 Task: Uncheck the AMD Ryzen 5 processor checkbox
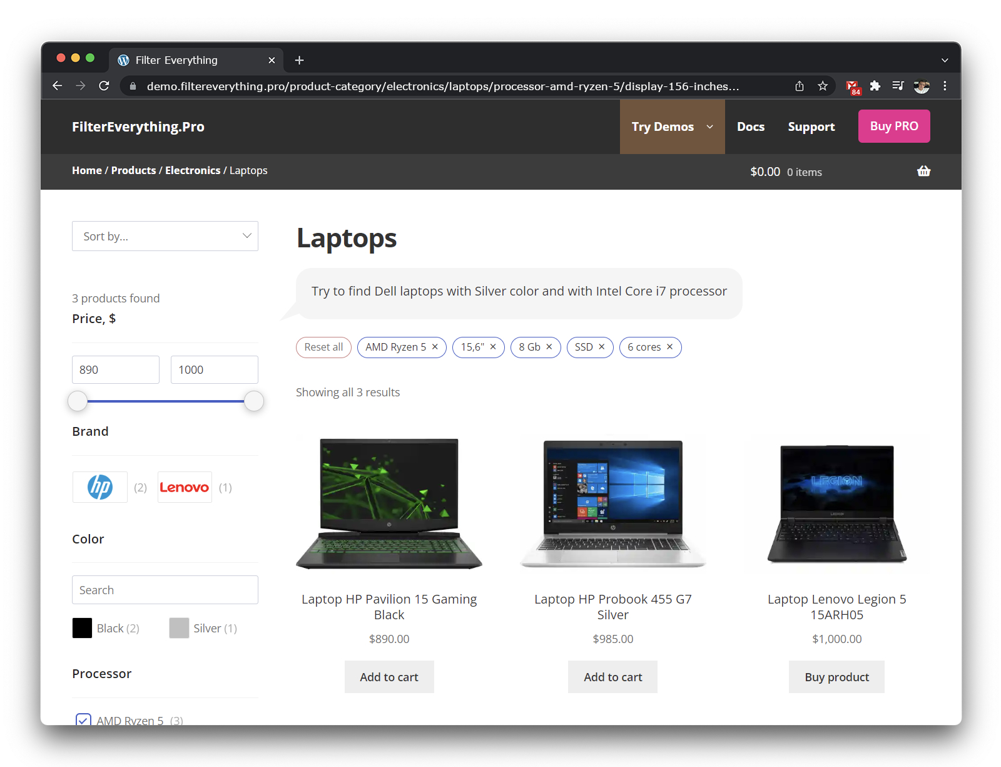point(83,720)
